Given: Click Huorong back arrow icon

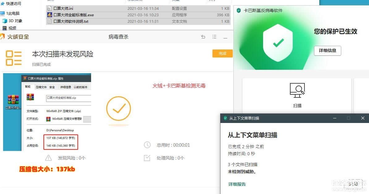Looking at the screenshot, I should click(x=203, y=37).
